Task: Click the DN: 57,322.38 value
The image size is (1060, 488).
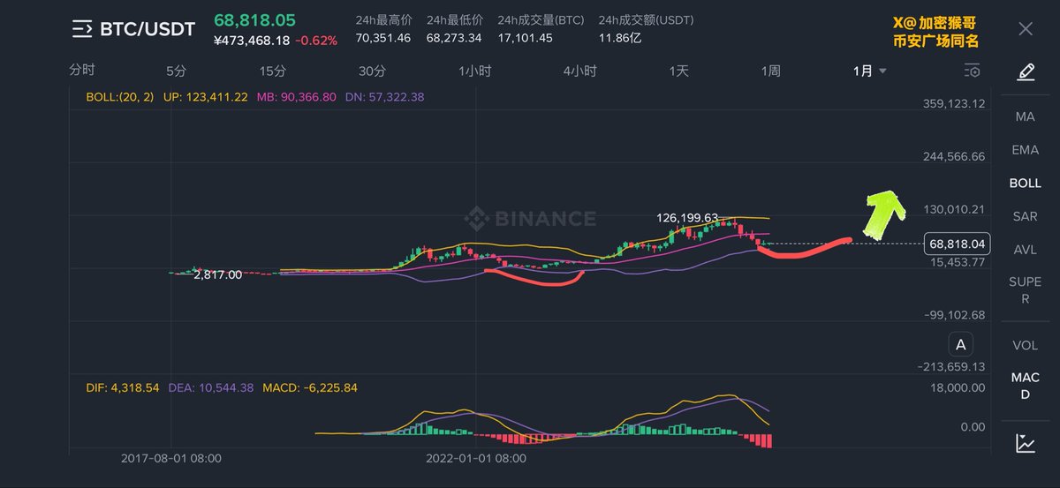Action: pos(385,97)
